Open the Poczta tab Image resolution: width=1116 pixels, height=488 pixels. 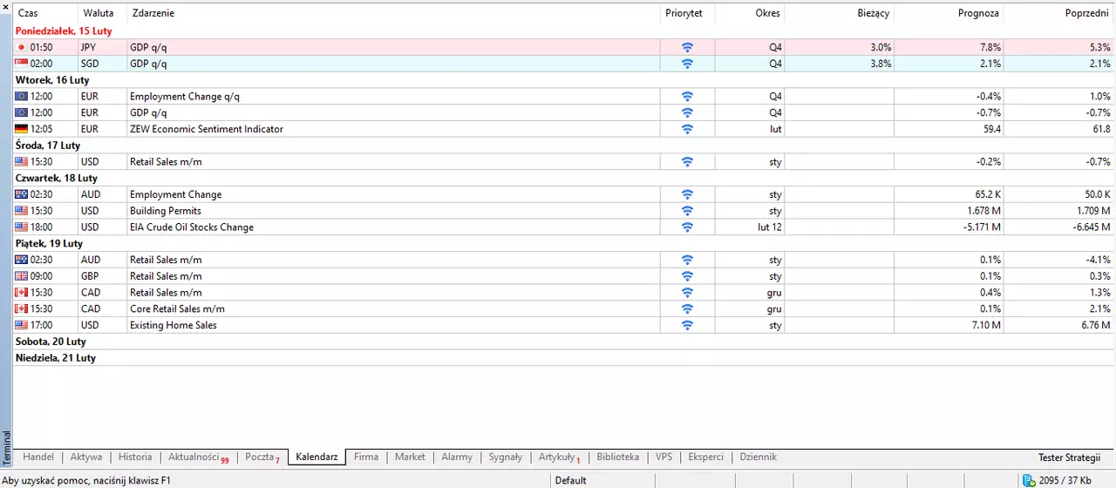pyautogui.click(x=262, y=457)
